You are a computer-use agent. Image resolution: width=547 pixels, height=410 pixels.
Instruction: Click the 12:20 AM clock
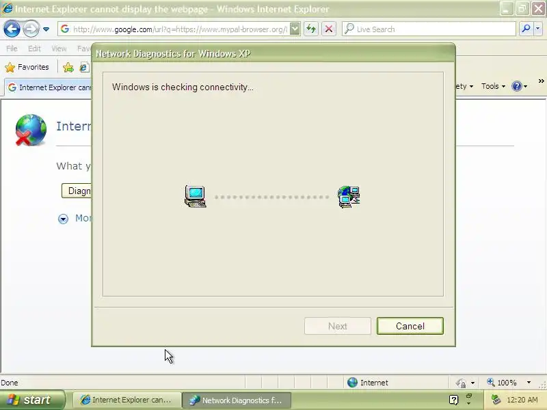pyautogui.click(x=522, y=400)
